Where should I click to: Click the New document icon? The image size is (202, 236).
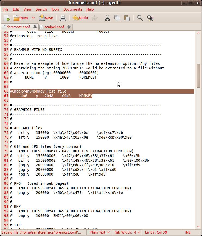[7, 18]
